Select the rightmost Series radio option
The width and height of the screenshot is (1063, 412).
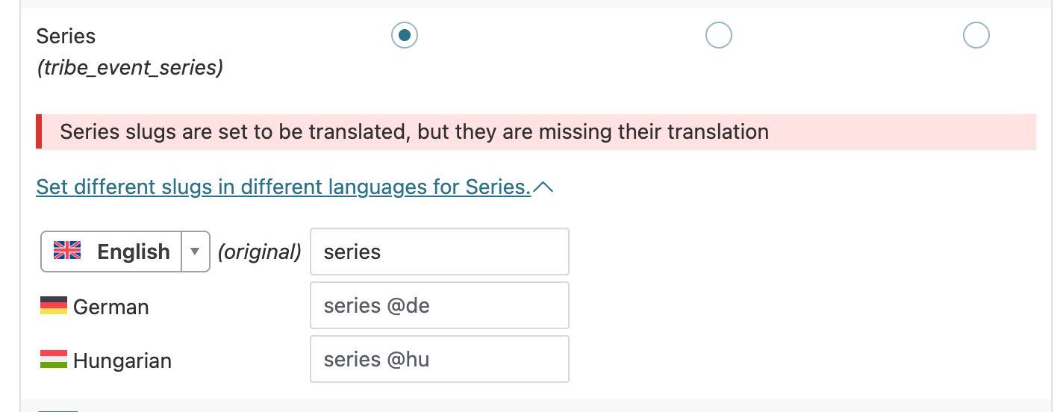976,35
